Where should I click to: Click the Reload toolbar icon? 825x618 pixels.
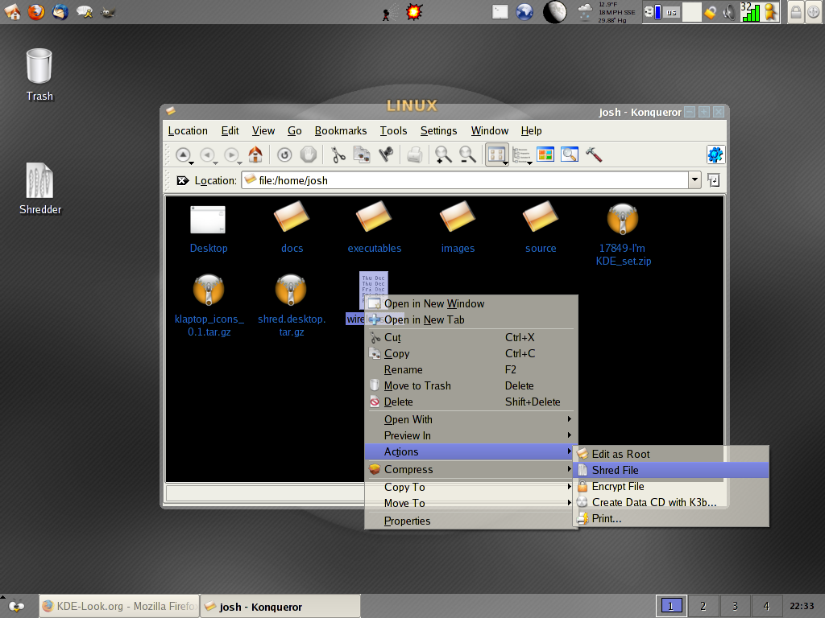(284, 154)
